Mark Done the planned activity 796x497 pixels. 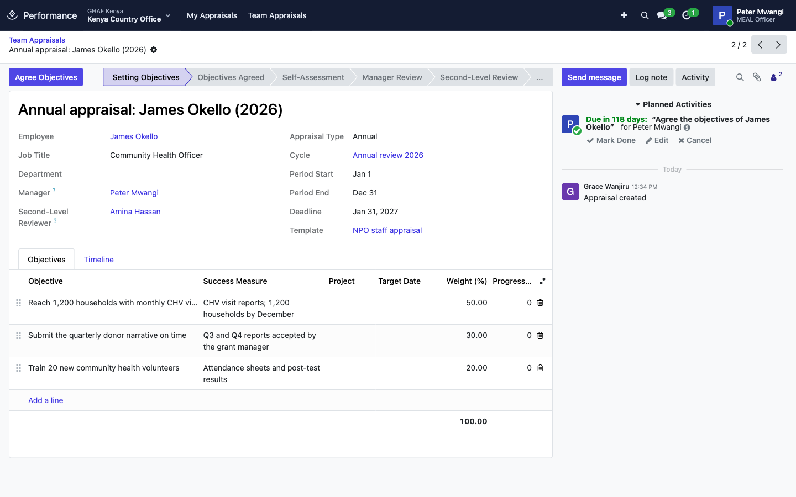[x=611, y=140]
